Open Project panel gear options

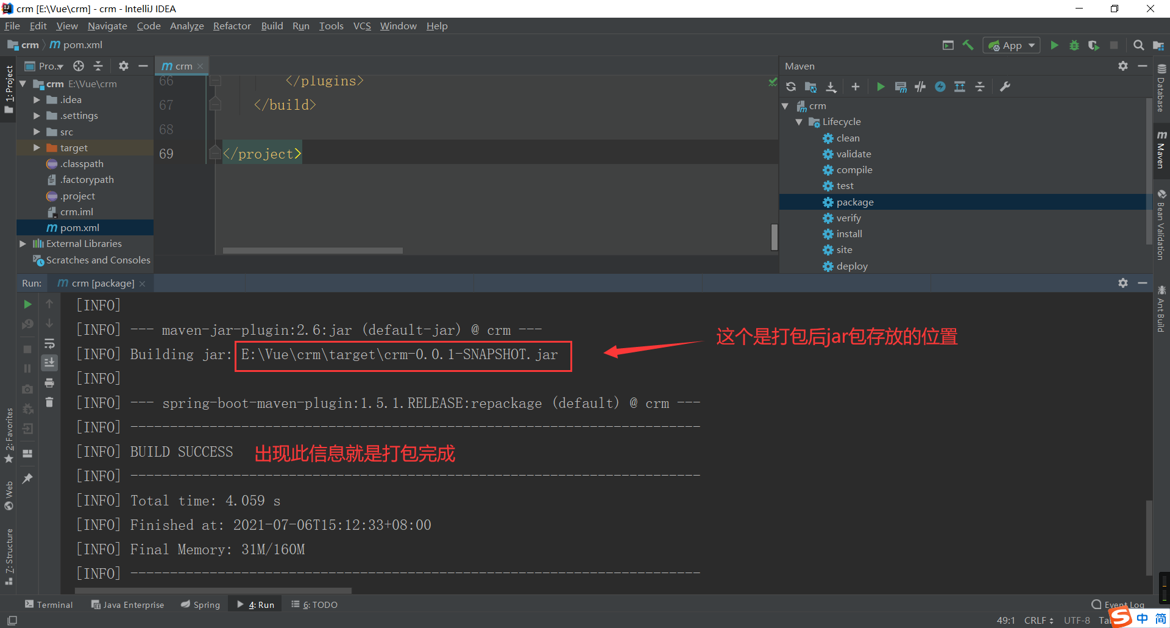pos(124,66)
